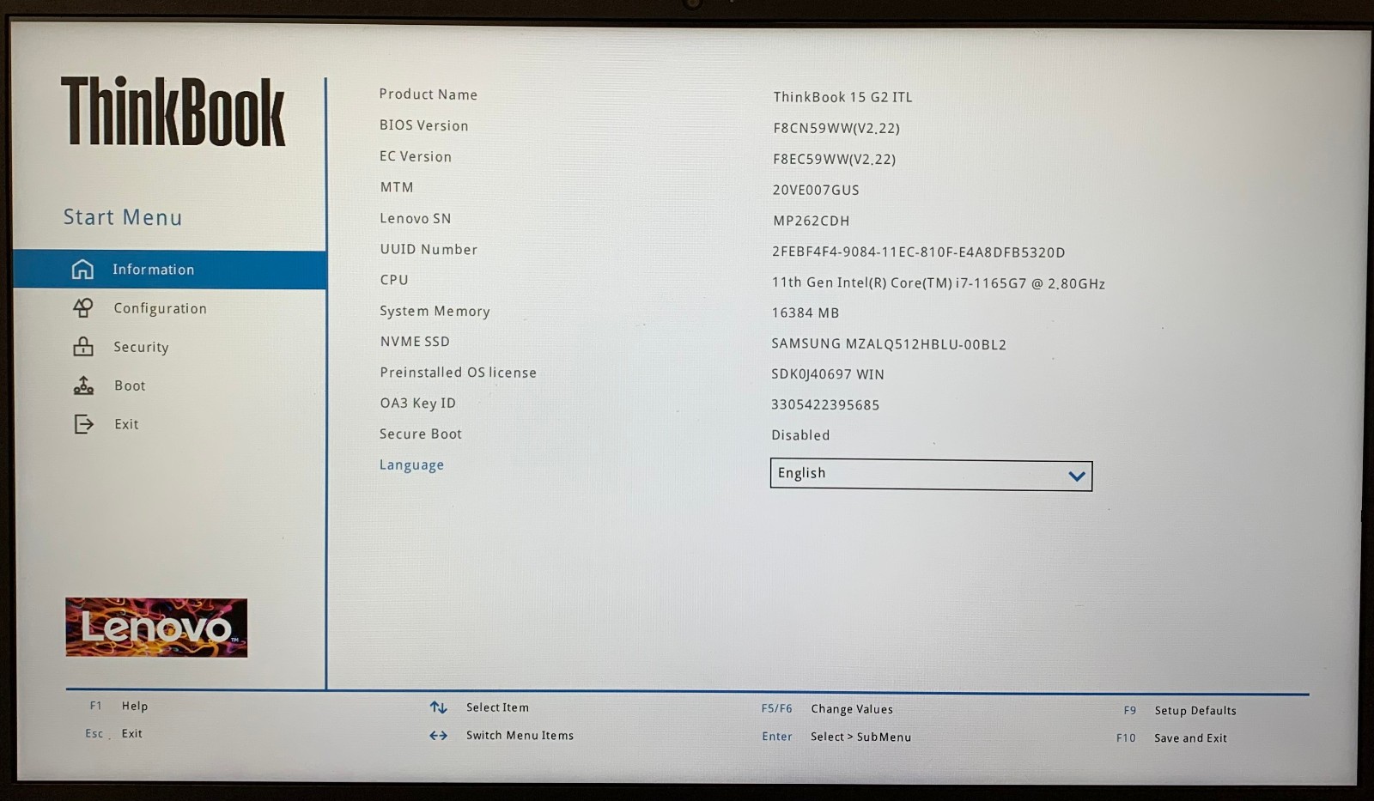This screenshot has height=801, width=1374.
Task: Click the up-down arrows Select Item icon
Action: click(439, 707)
